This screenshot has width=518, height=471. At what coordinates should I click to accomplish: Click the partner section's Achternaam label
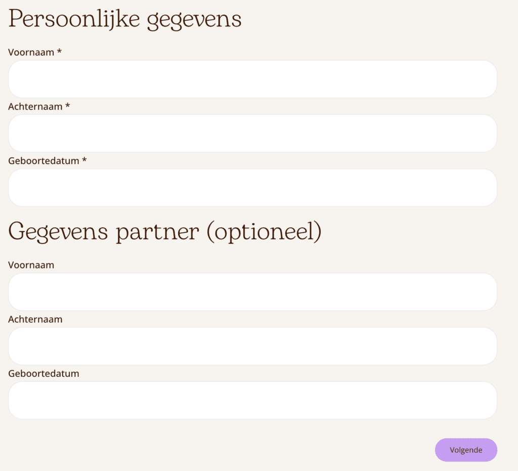point(35,319)
